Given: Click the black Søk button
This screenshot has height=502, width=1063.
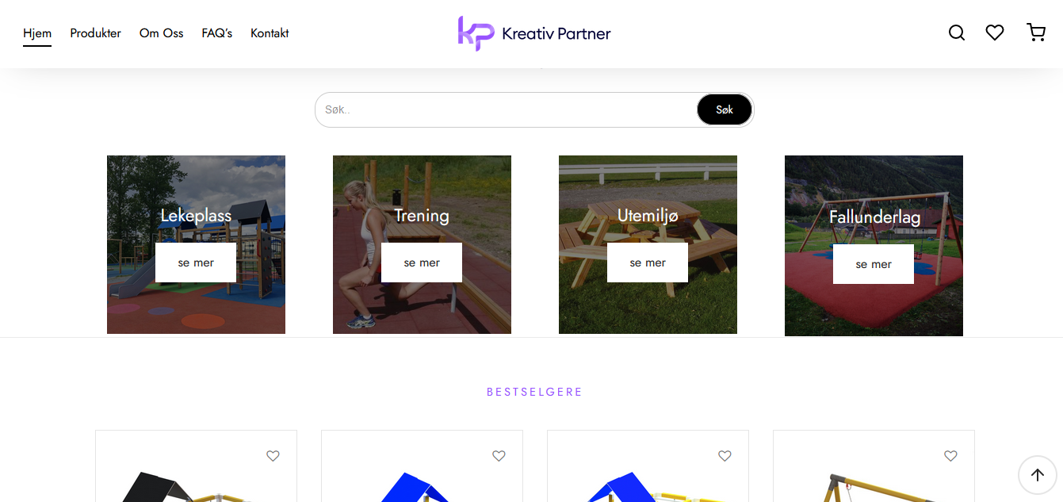Looking at the screenshot, I should point(725,109).
